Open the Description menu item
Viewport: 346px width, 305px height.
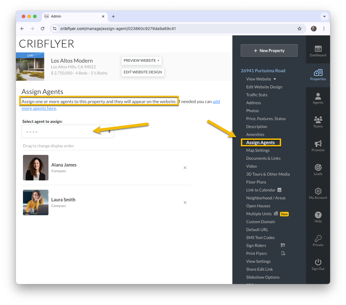[x=256, y=127]
